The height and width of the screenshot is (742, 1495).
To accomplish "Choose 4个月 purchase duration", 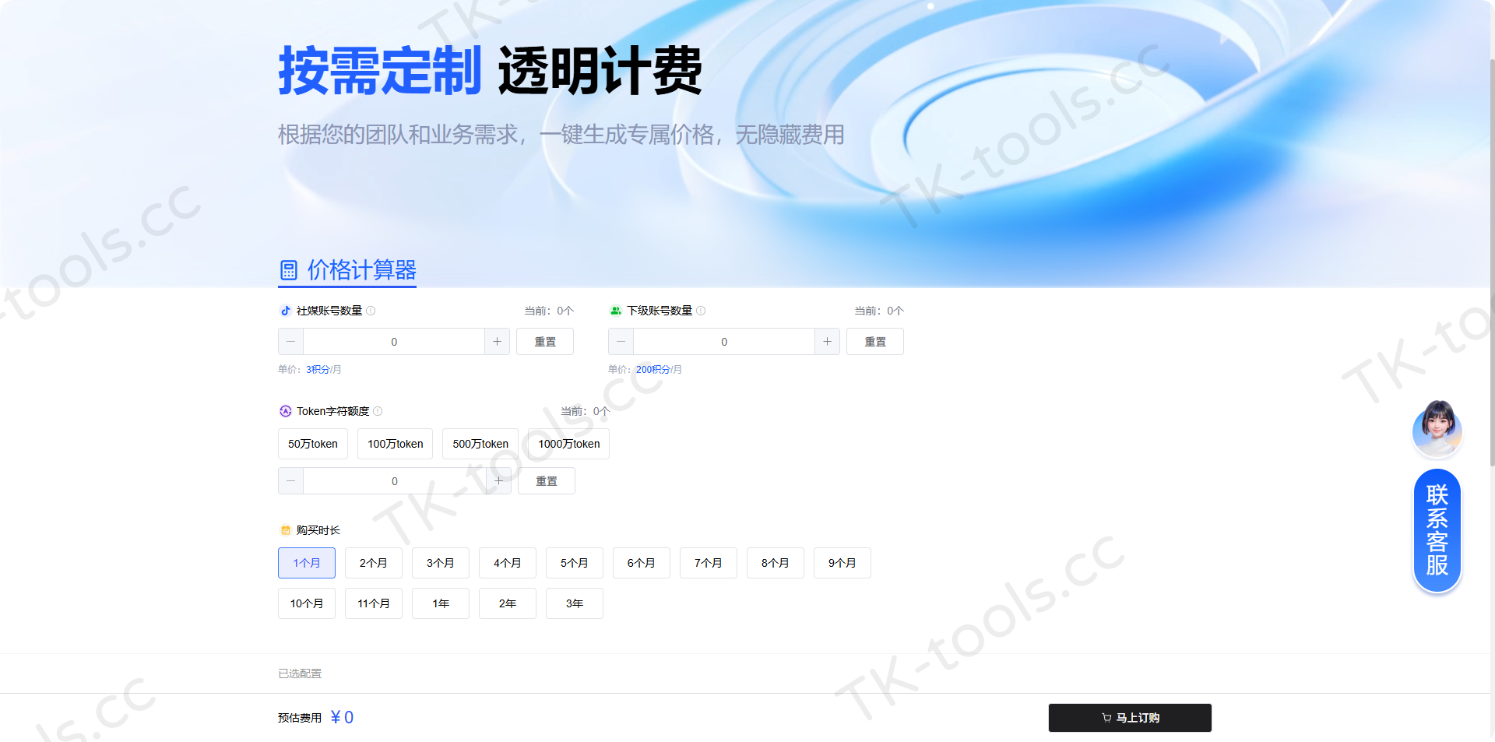I will tap(508, 563).
